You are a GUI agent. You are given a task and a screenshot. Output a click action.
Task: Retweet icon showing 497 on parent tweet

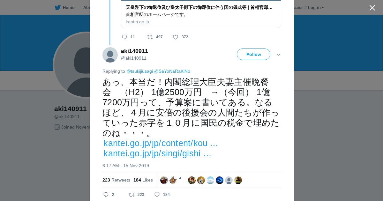click(x=150, y=37)
